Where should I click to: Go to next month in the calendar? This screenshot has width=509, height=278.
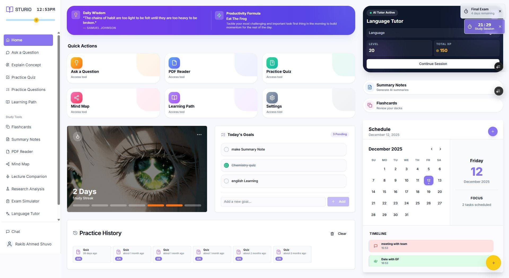point(440,149)
